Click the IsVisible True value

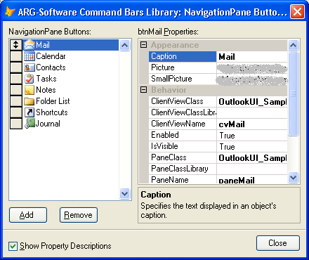pyautogui.click(x=252, y=146)
